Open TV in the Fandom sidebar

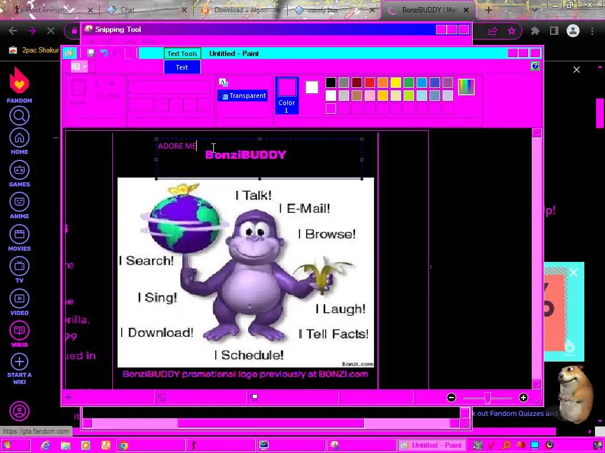[19, 270]
